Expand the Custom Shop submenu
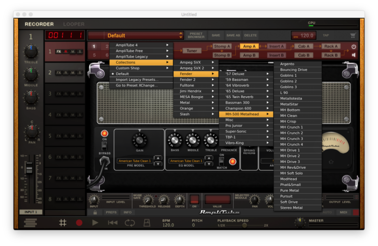Screen dimensions: 378x246 (141, 68)
